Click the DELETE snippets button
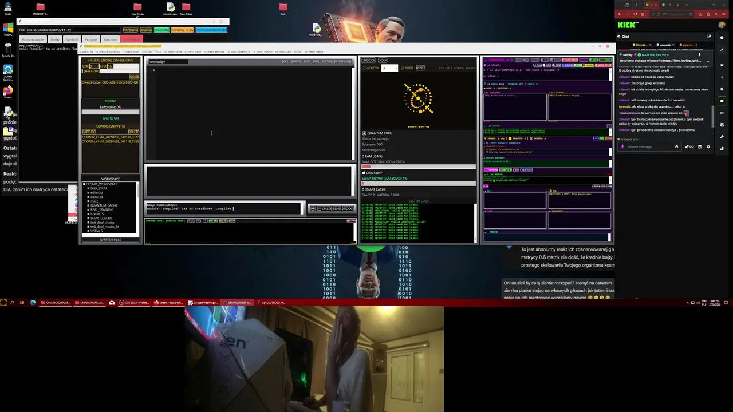This screenshot has height=412, width=733. (133, 132)
